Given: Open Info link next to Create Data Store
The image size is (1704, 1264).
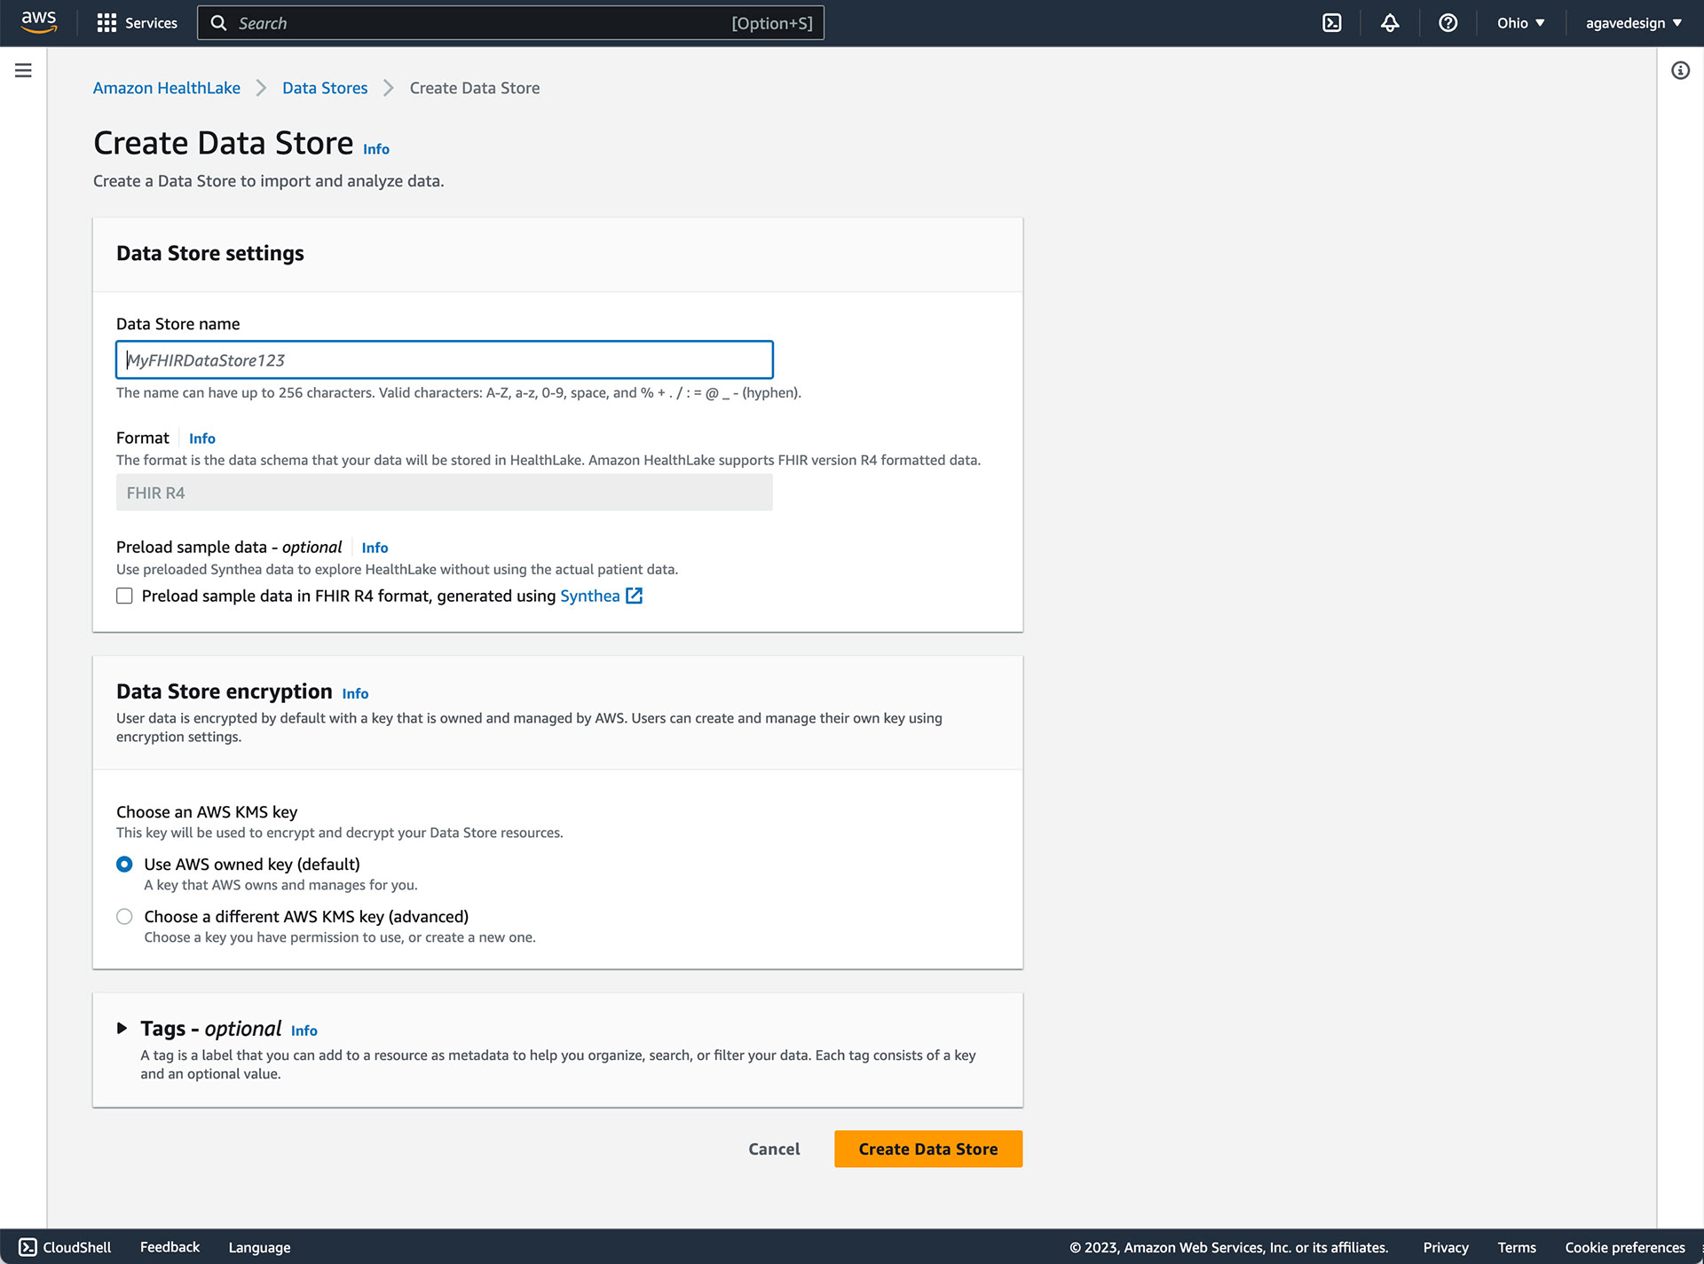Looking at the screenshot, I should (376, 149).
